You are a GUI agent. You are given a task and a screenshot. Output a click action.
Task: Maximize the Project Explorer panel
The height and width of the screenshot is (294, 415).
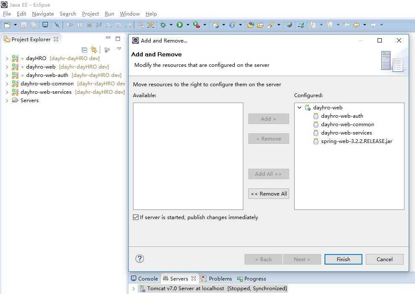click(118, 39)
